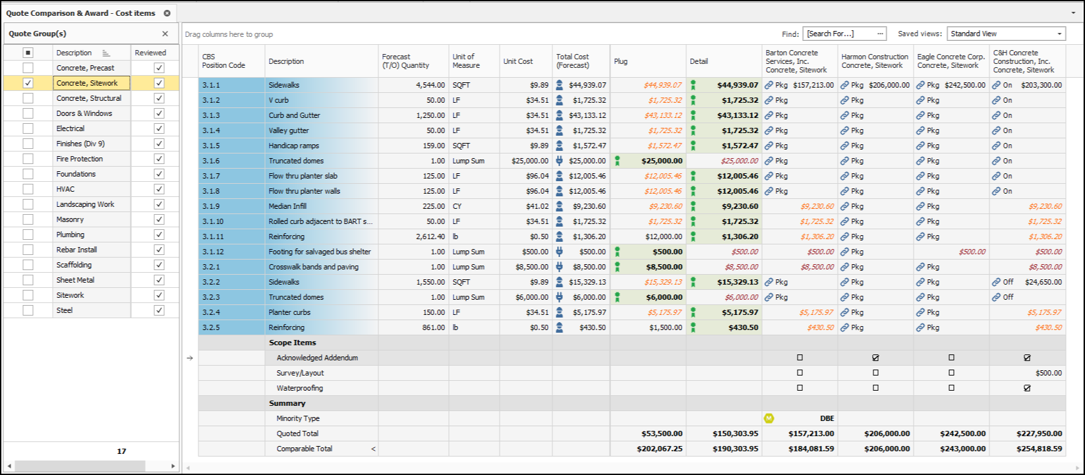The width and height of the screenshot is (1085, 475).
Task: Click the right arrow of Quote Groups scrollbar
Action: click(173, 466)
